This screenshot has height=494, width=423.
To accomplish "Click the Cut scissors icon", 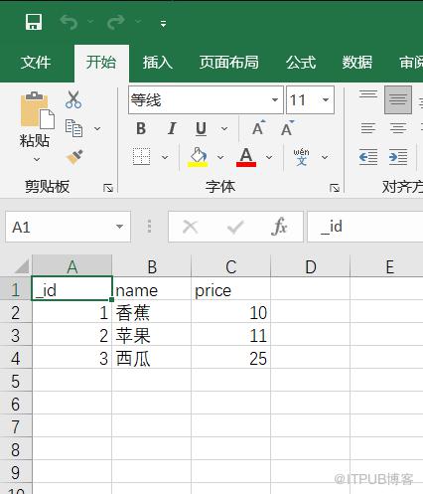I will 73,99.
